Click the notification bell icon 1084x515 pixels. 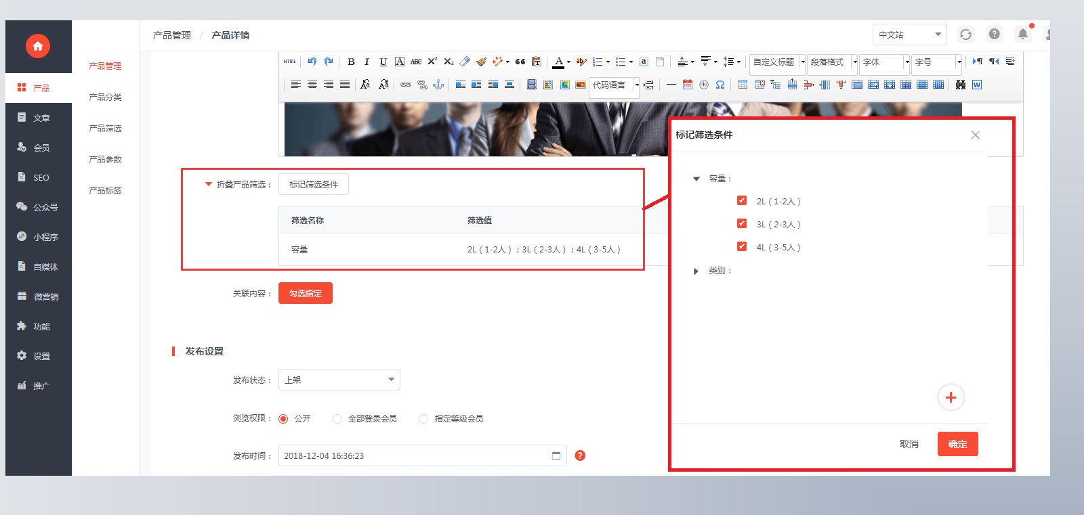pyautogui.click(x=1023, y=34)
